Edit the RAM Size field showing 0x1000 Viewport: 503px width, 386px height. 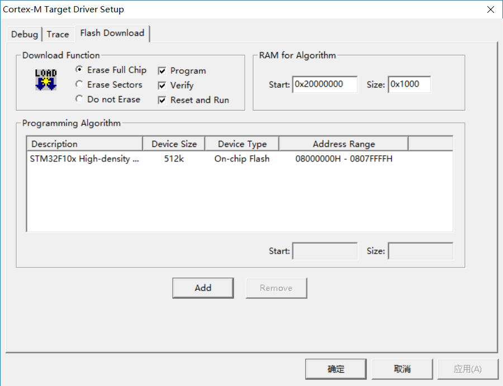pos(410,84)
